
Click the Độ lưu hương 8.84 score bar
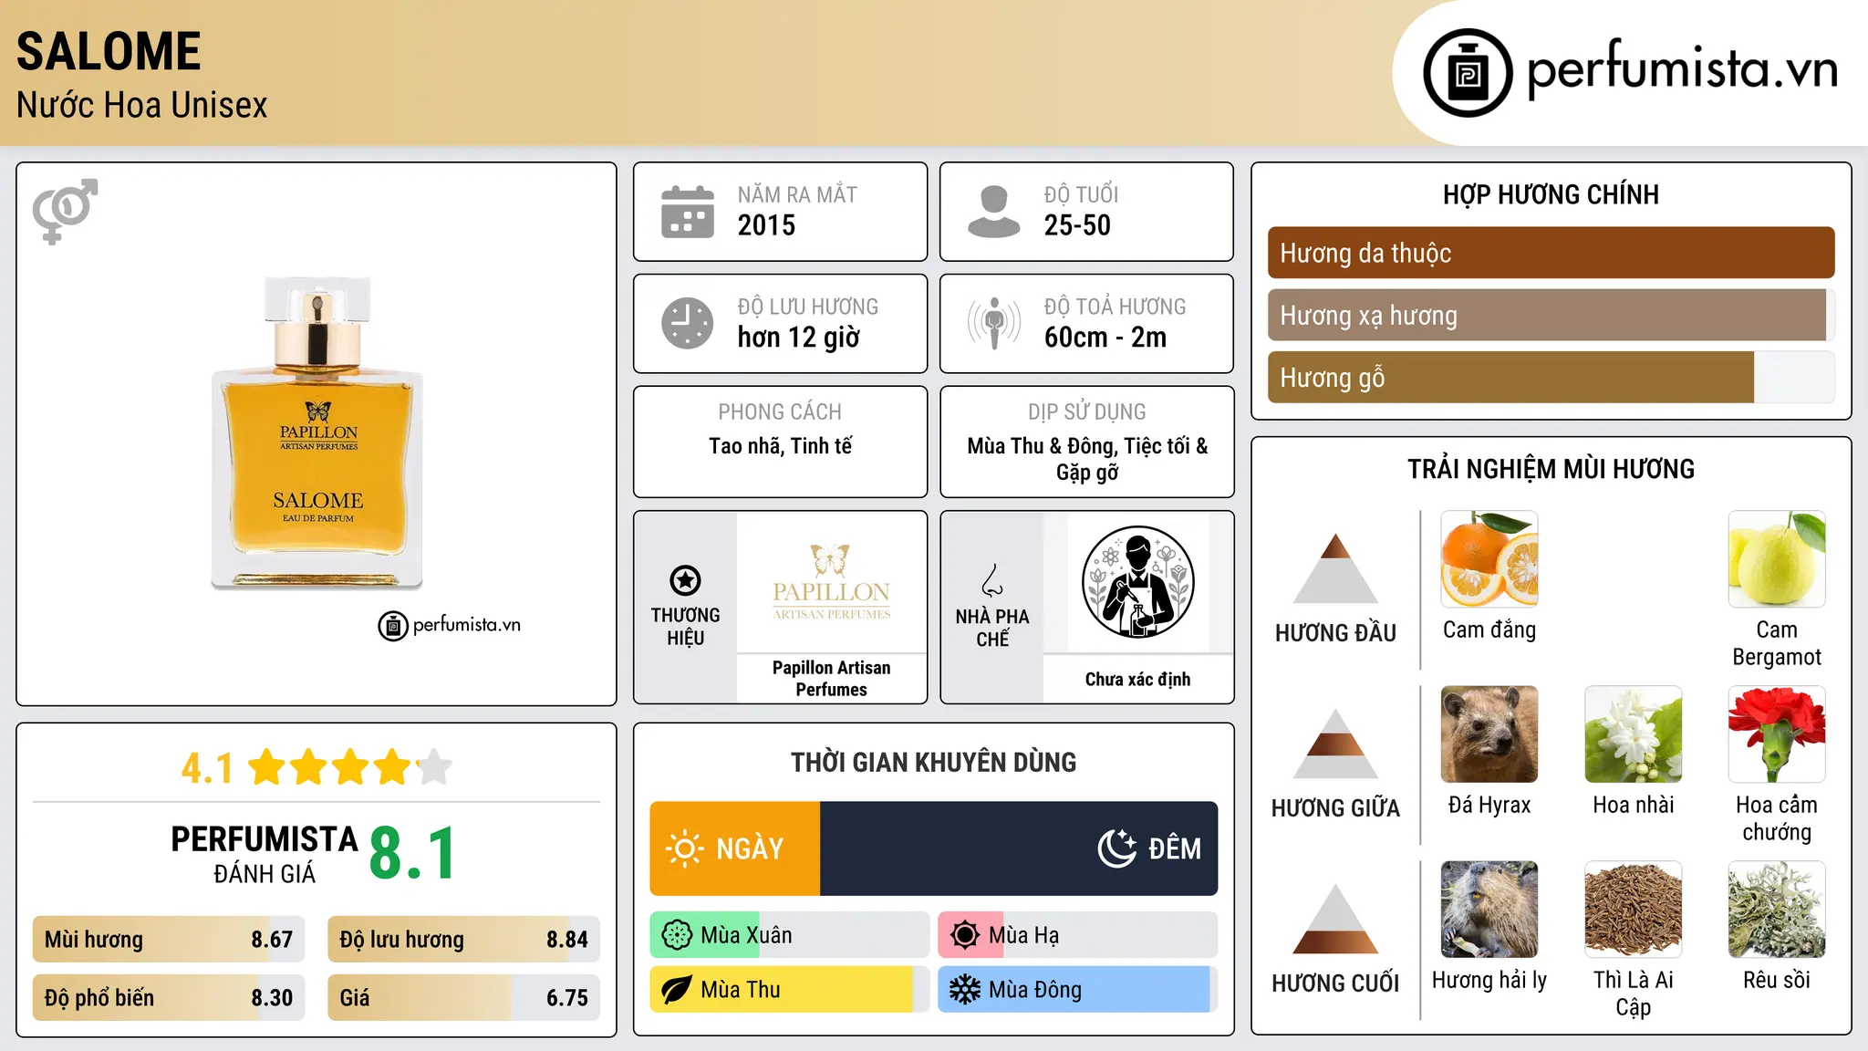pyautogui.click(x=464, y=939)
